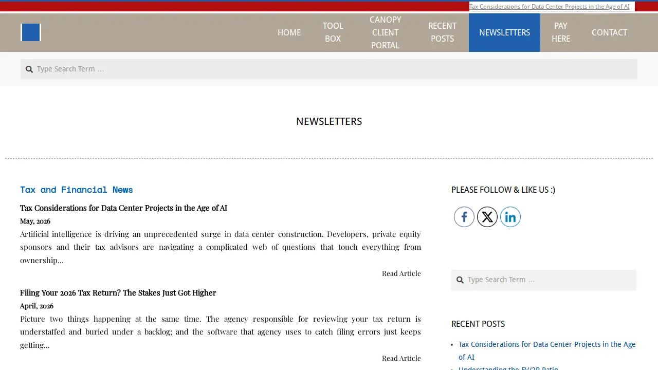Focus the sidebar 'Type Search Term' field
The height and width of the screenshot is (370, 658).
pyautogui.click(x=544, y=280)
